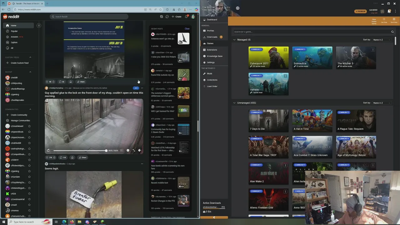The image size is (400, 225).
Task: Favorite r/AskReddit with its star
Action: 29,143
